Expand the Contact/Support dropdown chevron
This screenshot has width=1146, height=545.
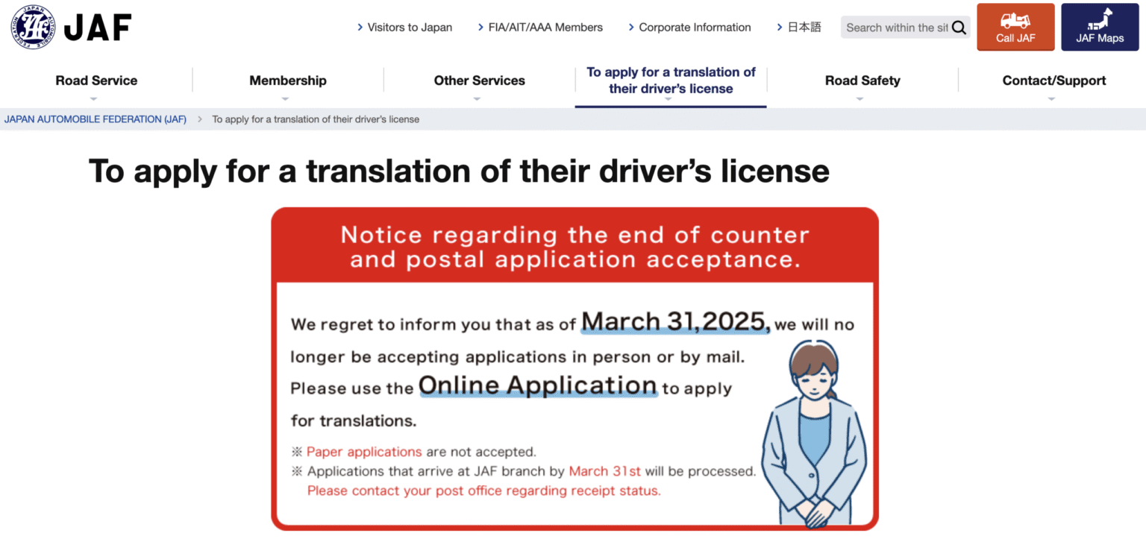point(1053,98)
